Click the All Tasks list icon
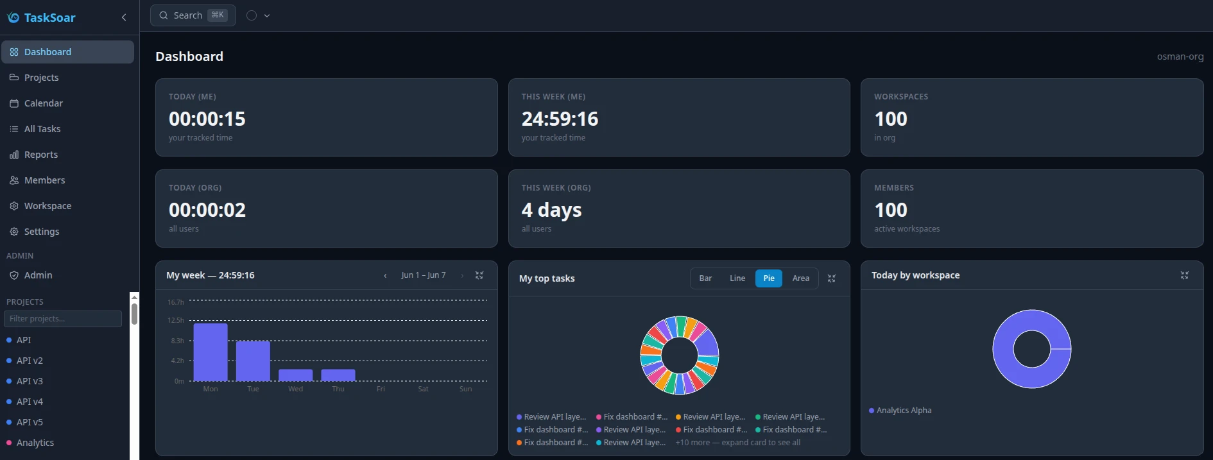1213x460 pixels. pos(14,129)
